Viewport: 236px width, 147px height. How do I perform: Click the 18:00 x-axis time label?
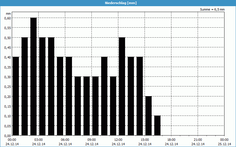pyautogui.click(x=171, y=140)
